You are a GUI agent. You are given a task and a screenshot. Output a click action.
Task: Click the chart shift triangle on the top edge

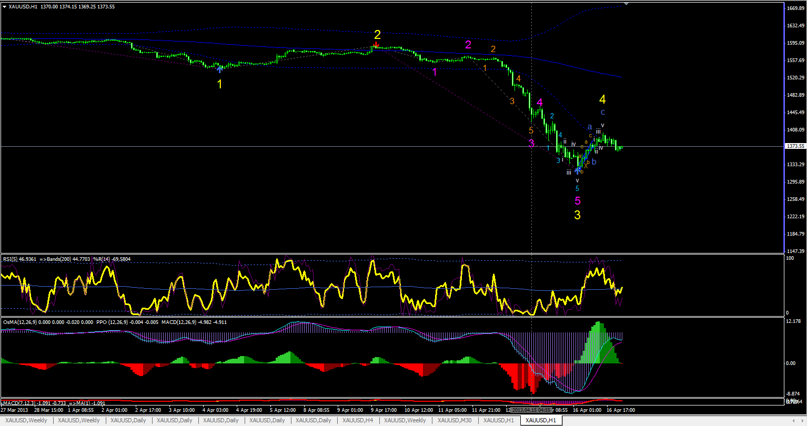tap(626, 3)
